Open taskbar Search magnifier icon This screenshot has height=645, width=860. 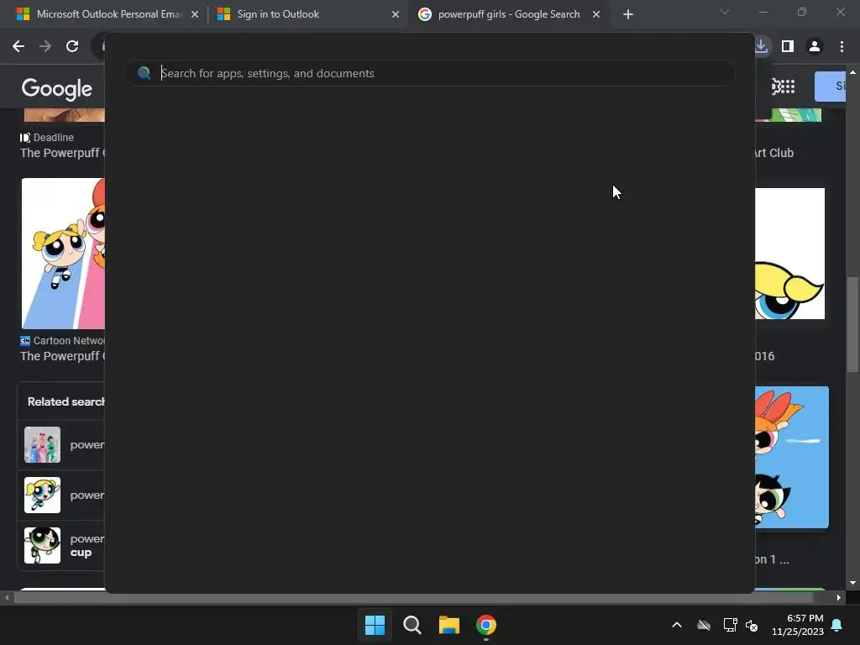click(x=412, y=625)
